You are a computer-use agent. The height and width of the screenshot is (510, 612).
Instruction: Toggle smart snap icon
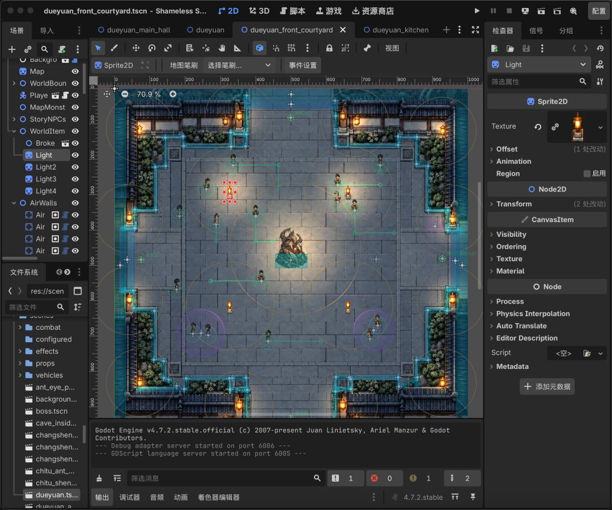275,48
